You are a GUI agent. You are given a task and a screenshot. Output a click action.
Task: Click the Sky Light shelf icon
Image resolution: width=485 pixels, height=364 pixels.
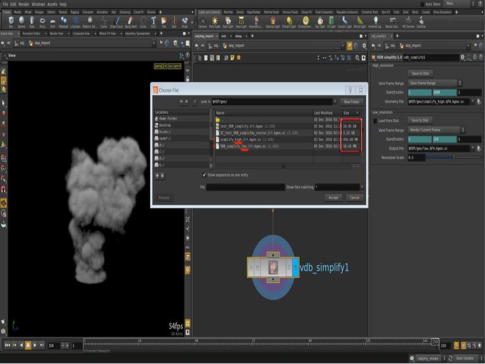click(320, 22)
